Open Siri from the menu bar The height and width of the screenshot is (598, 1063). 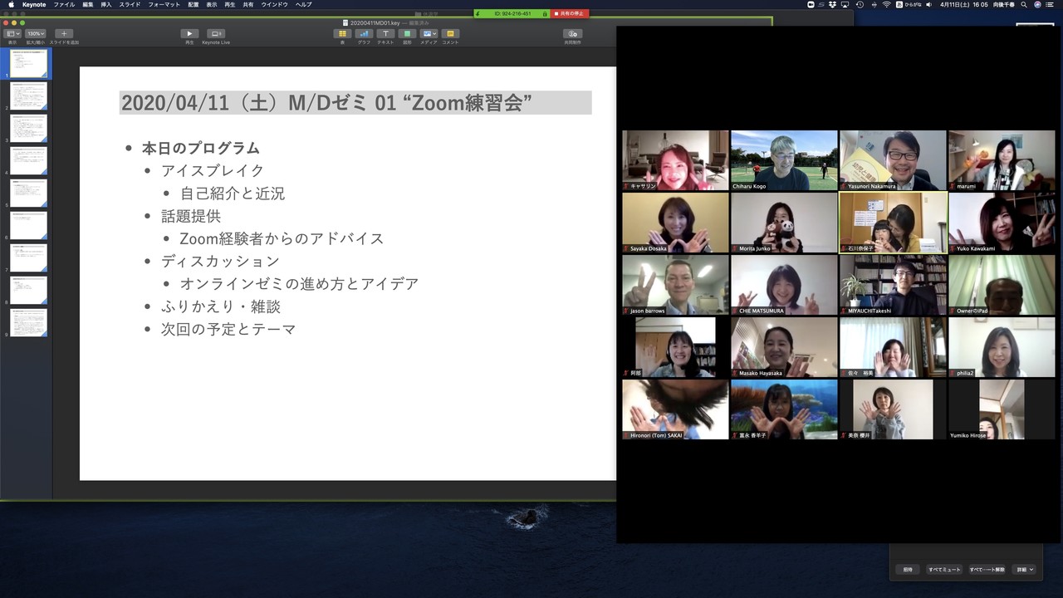click(x=1037, y=4)
